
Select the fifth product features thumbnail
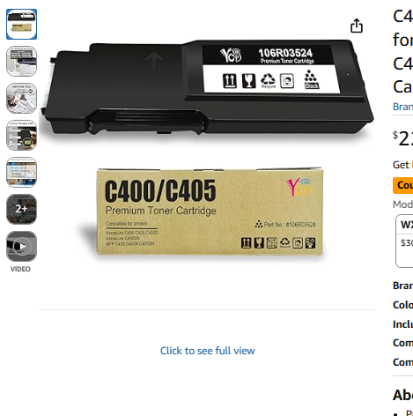[x=21, y=172]
